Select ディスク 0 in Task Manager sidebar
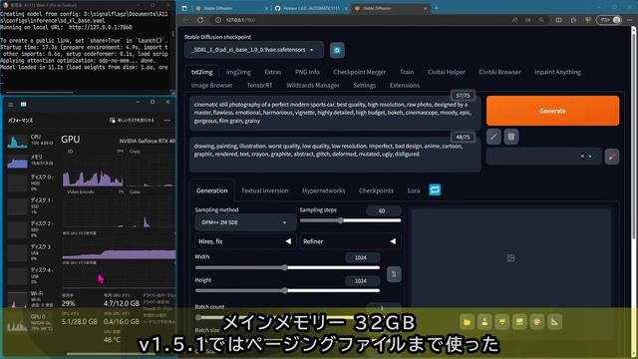Screen dimensions: 638x359 [31, 182]
